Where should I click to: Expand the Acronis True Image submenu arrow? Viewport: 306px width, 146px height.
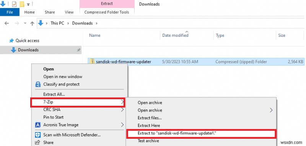[122, 125]
